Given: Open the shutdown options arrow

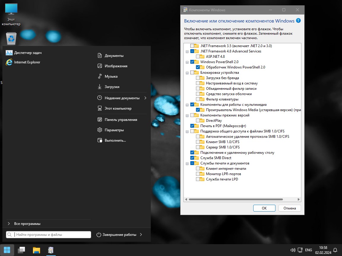Looking at the screenshot, I should [141, 235].
